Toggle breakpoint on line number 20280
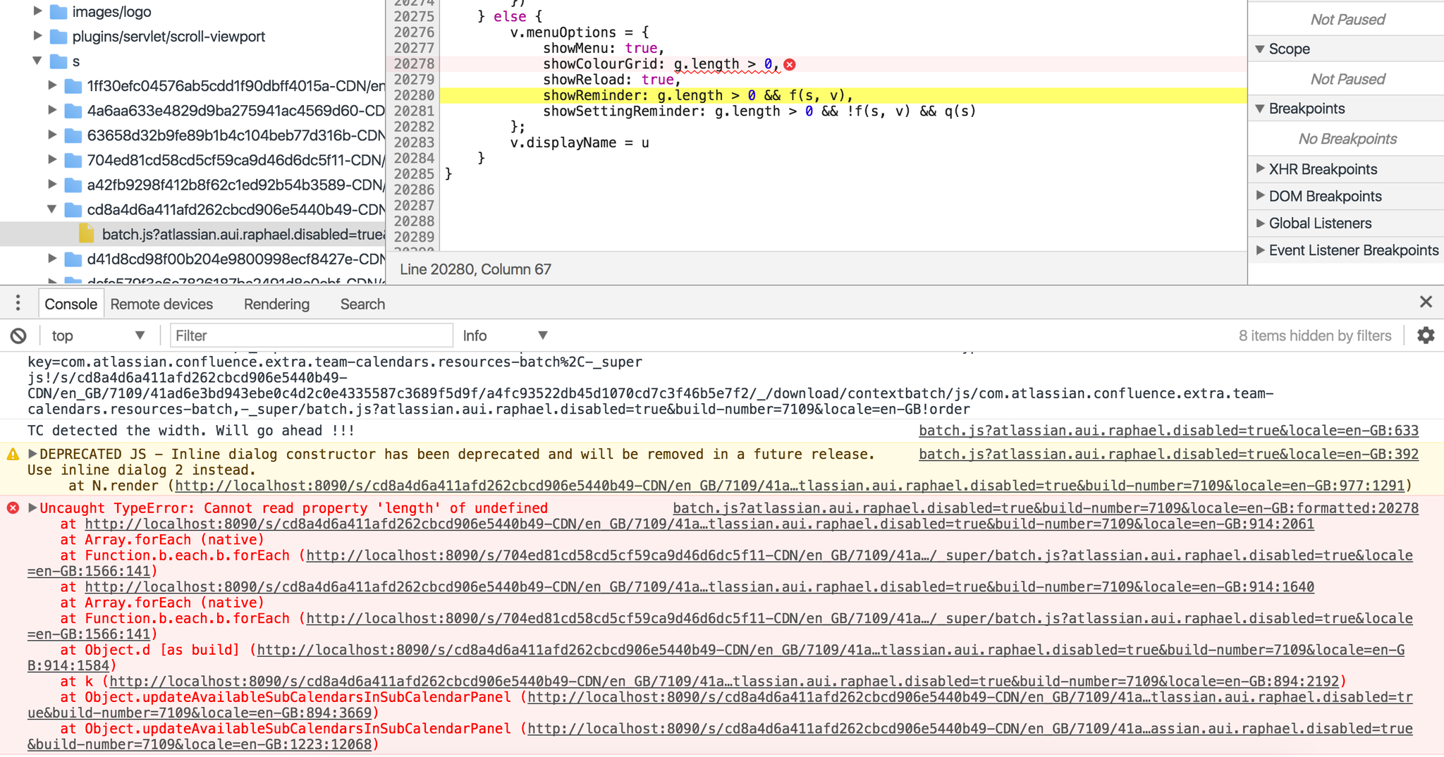The image size is (1444, 757). [414, 96]
